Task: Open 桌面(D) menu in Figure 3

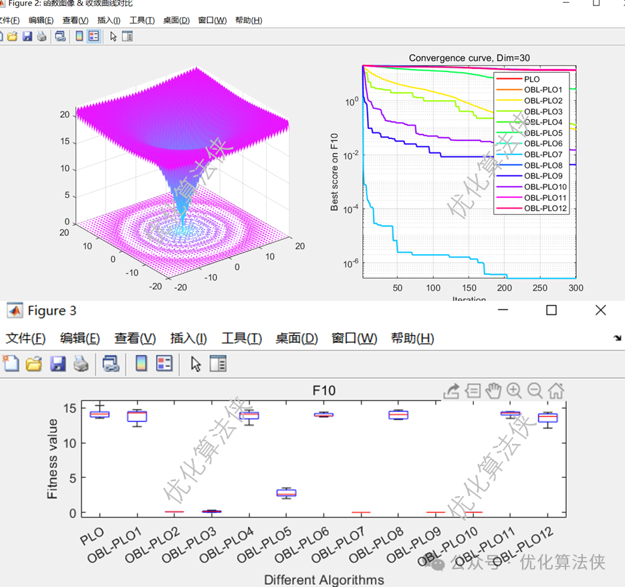Action: pos(297,338)
